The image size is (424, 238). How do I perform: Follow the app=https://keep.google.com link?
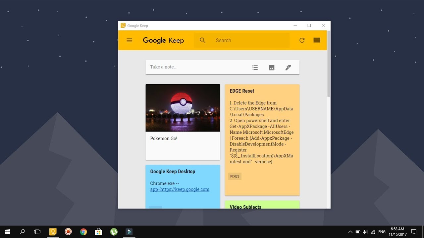click(x=180, y=189)
